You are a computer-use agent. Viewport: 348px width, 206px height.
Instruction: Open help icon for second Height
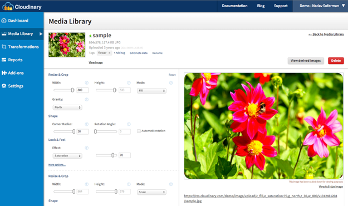[x=129, y=184]
